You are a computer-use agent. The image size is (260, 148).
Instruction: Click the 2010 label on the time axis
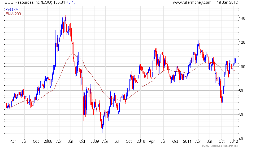click(141, 142)
